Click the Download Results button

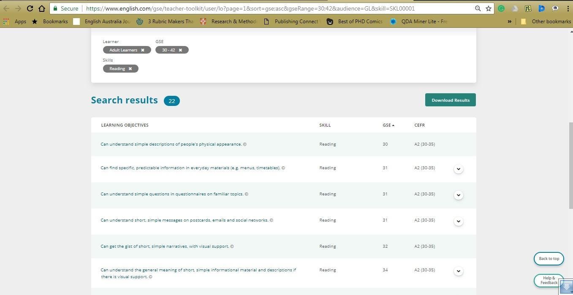450,100
